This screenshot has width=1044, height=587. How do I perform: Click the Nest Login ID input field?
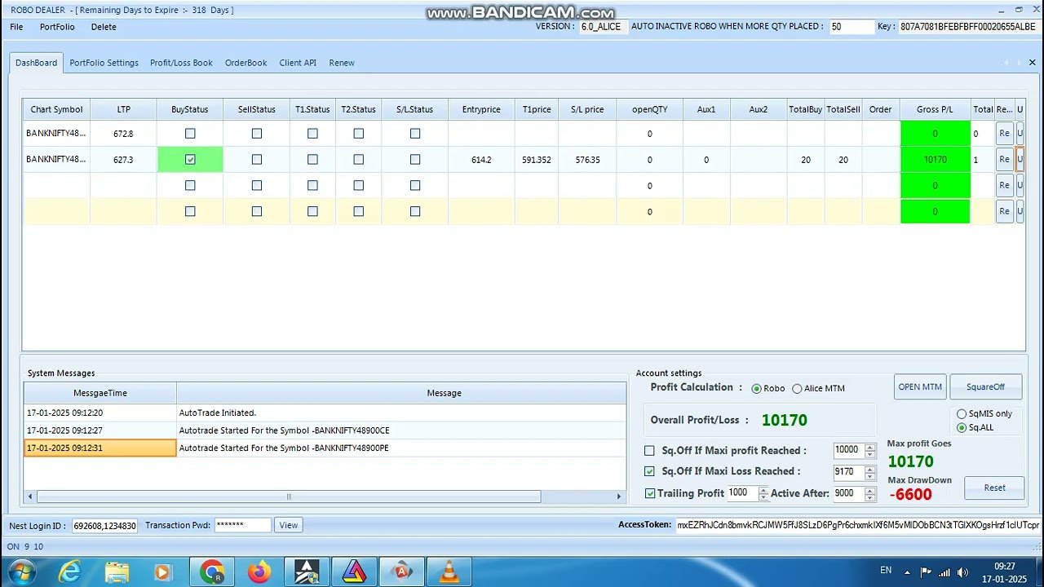[x=104, y=526]
